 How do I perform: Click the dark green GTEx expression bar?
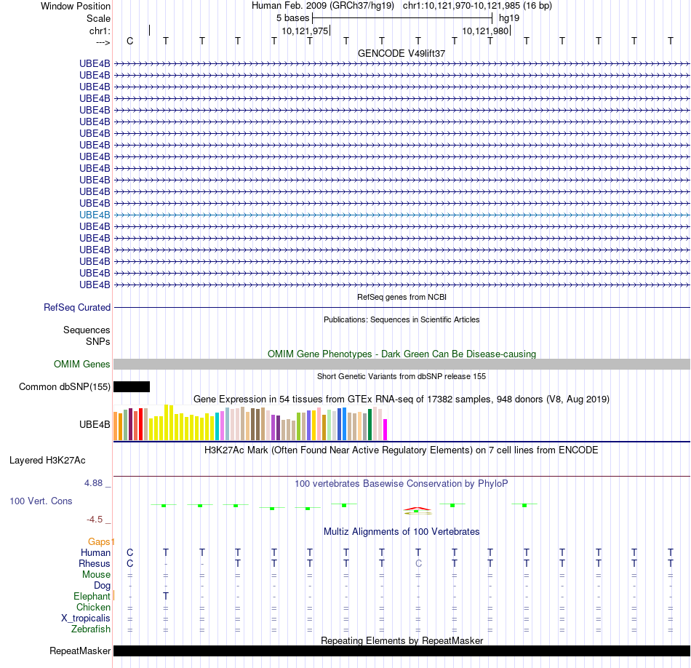click(x=370, y=425)
